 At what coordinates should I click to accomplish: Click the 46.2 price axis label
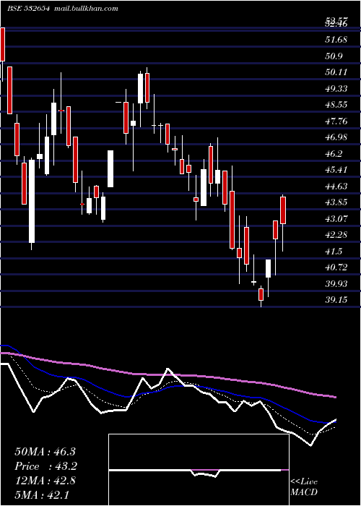pyautogui.click(x=335, y=153)
